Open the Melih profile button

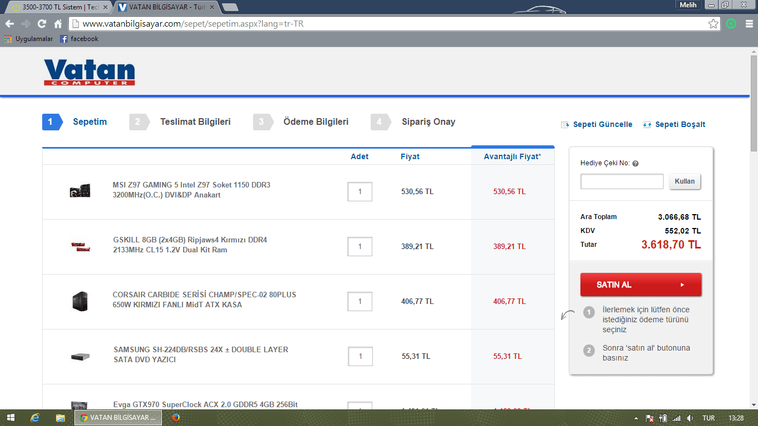pyautogui.click(x=688, y=5)
